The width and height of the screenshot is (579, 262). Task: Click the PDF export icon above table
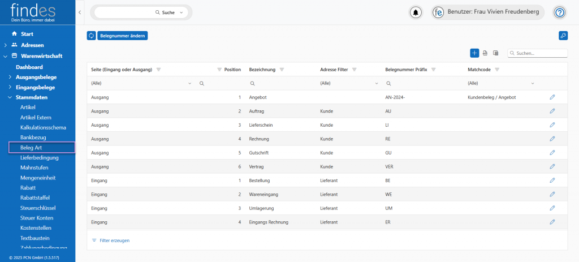pos(485,53)
